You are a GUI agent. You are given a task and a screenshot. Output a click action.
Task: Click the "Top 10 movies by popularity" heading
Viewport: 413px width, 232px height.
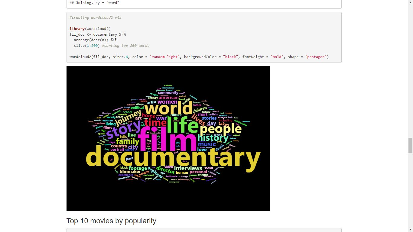click(111, 221)
